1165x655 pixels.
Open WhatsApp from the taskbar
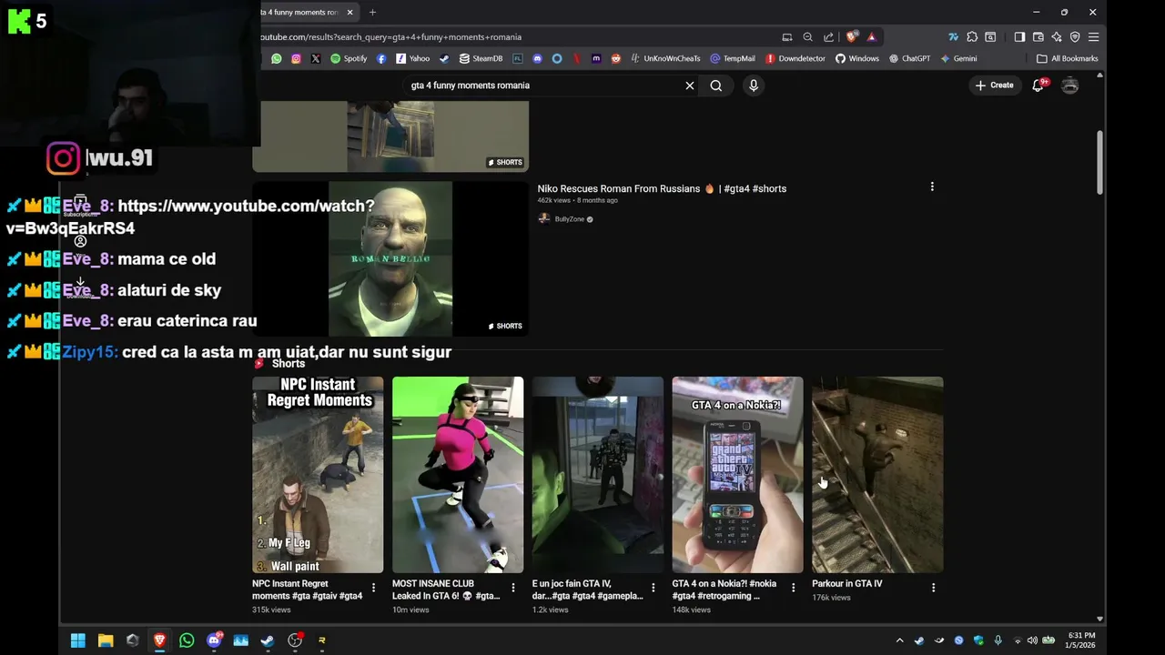click(187, 640)
